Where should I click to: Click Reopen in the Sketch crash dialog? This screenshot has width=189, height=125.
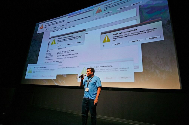[125, 78]
